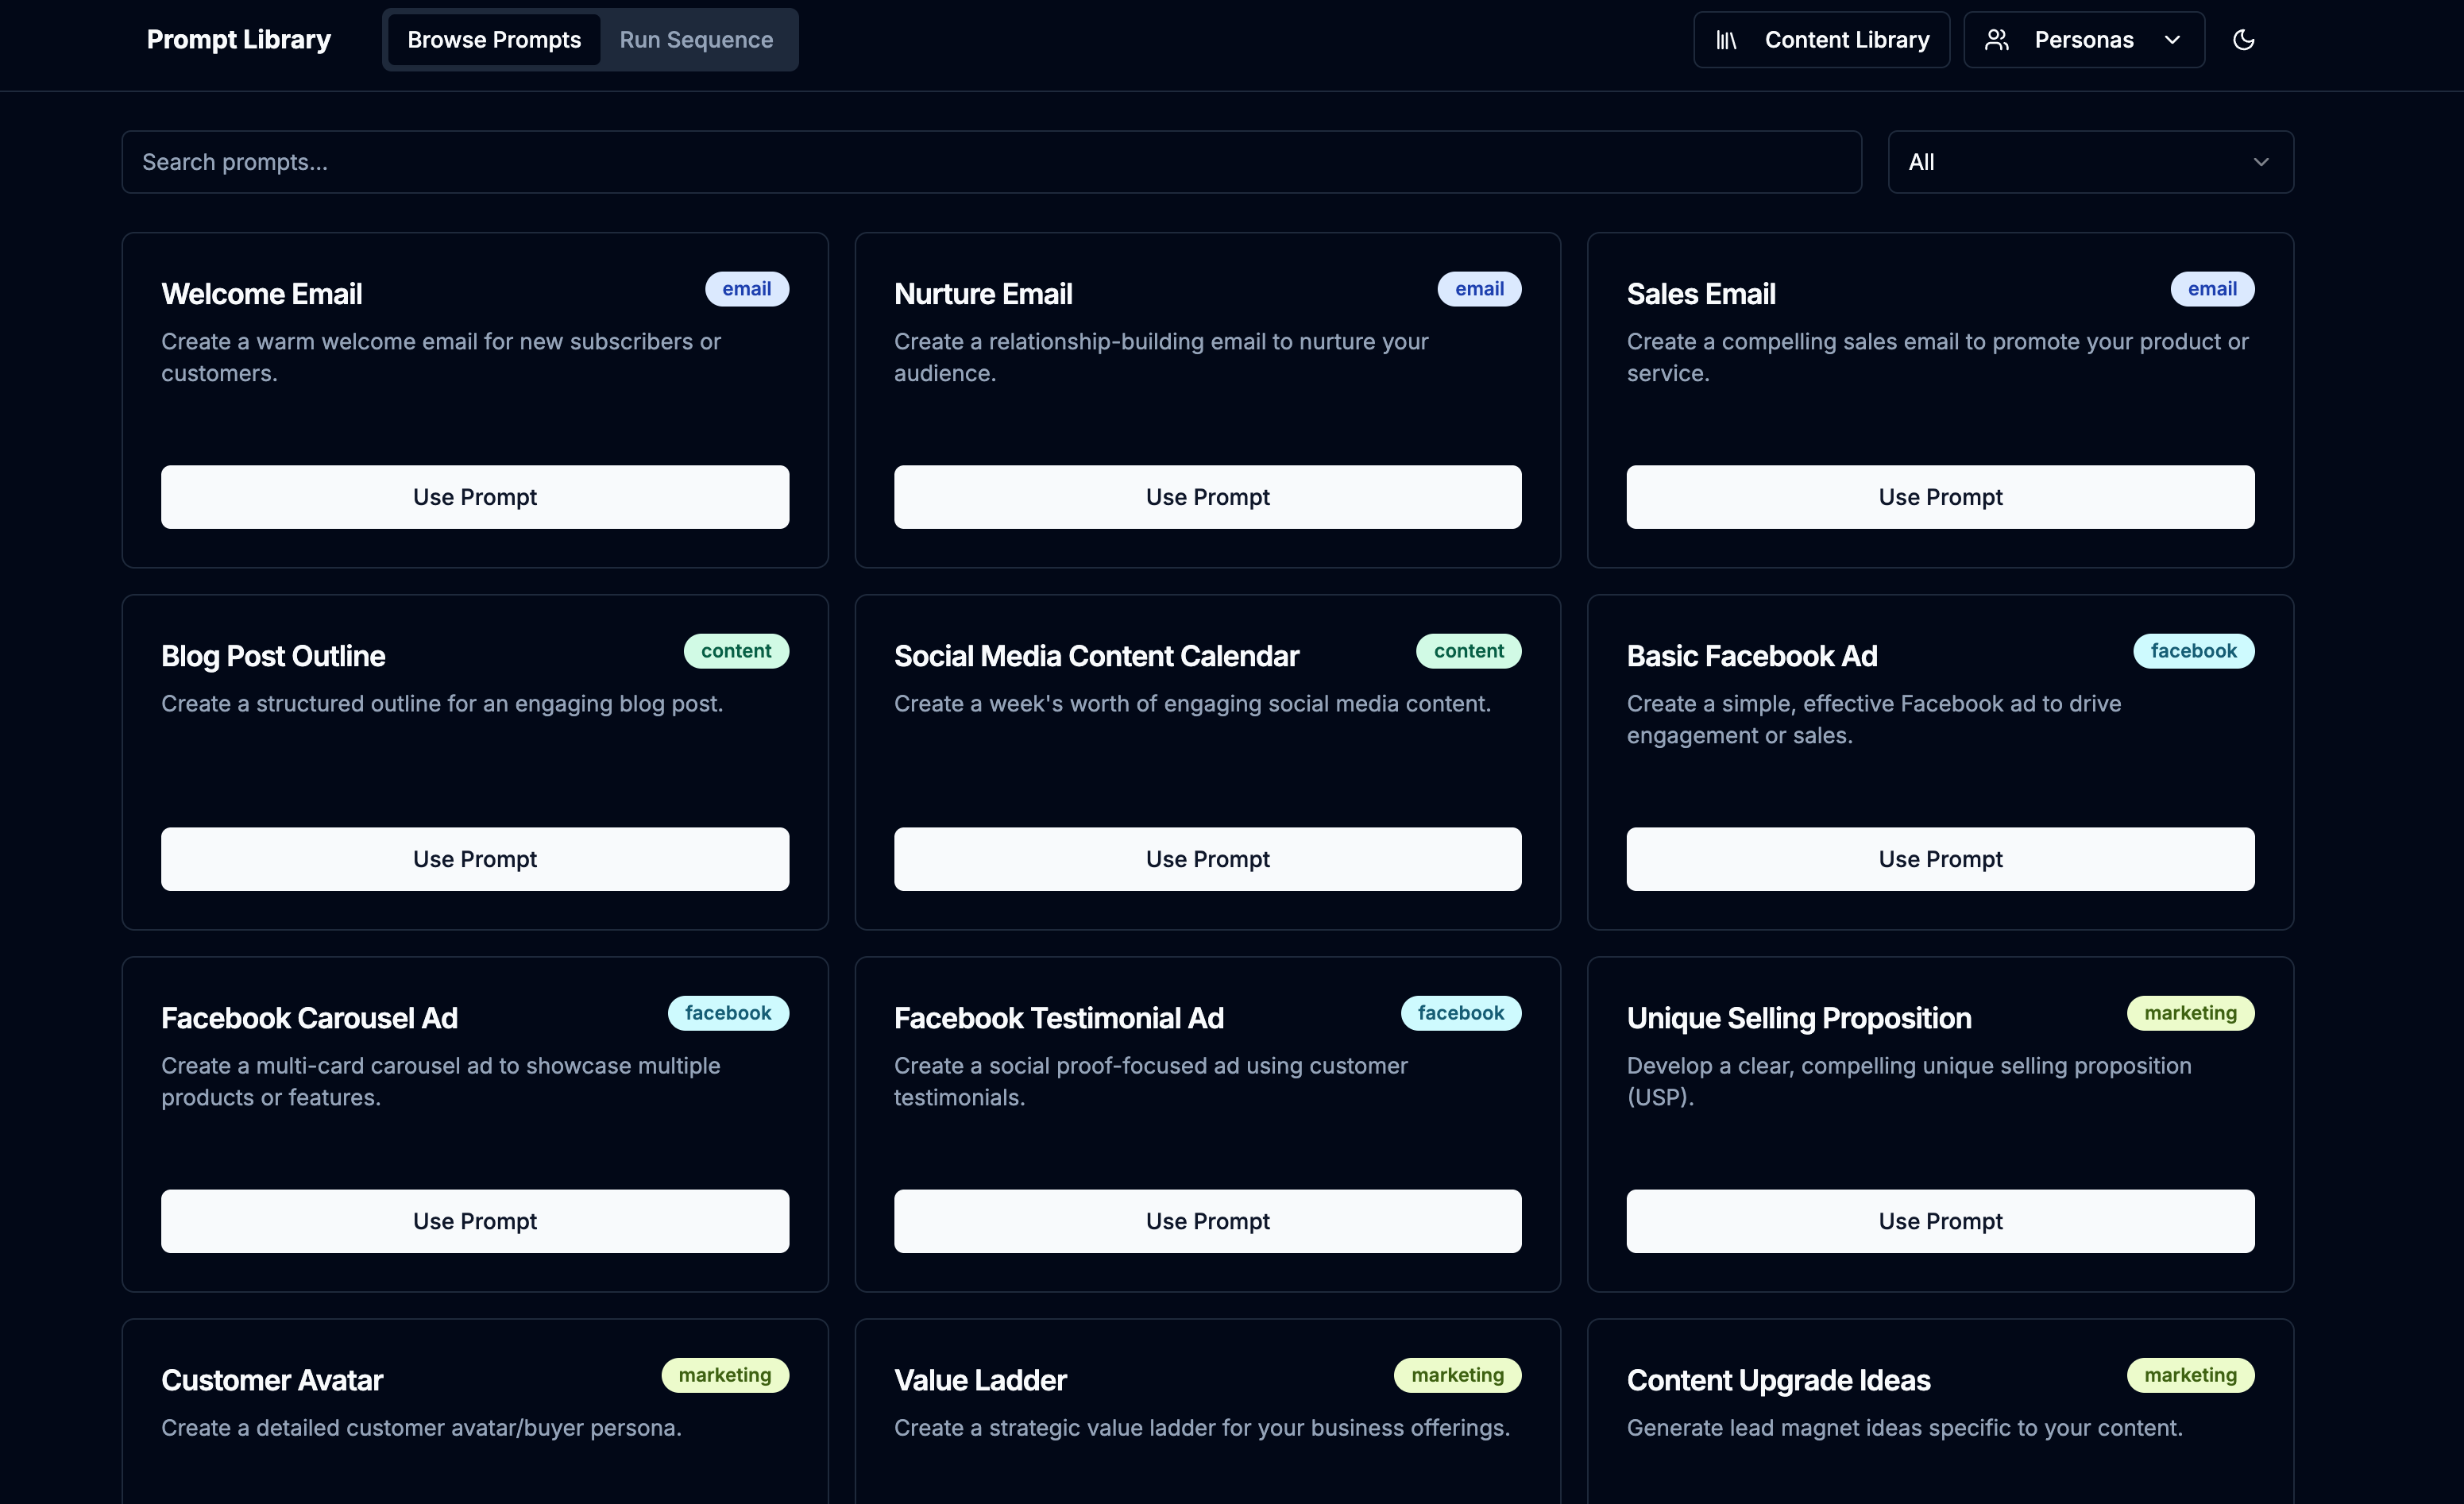Viewport: 2464px width, 1504px height.
Task: Use Prompt for Social Media Content Calendar
Action: [1208, 859]
